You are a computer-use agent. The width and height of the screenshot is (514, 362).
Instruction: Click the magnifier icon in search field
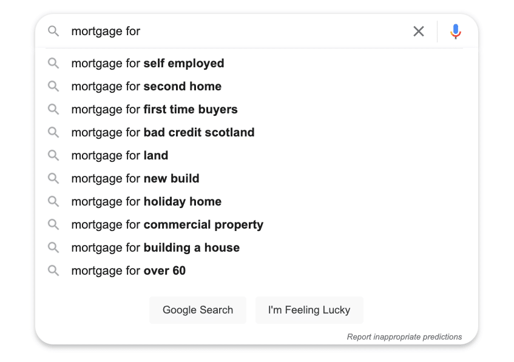coord(54,32)
